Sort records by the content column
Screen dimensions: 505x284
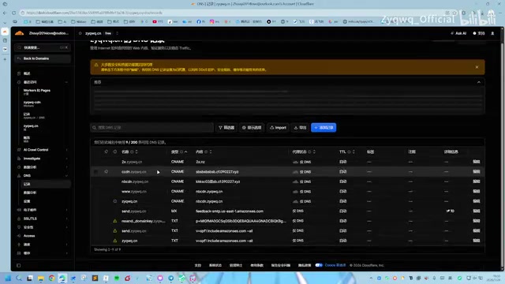tap(211, 151)
